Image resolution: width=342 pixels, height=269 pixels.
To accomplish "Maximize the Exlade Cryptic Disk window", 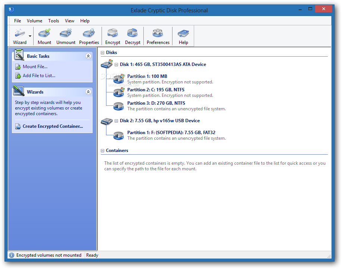I will 310,9.
